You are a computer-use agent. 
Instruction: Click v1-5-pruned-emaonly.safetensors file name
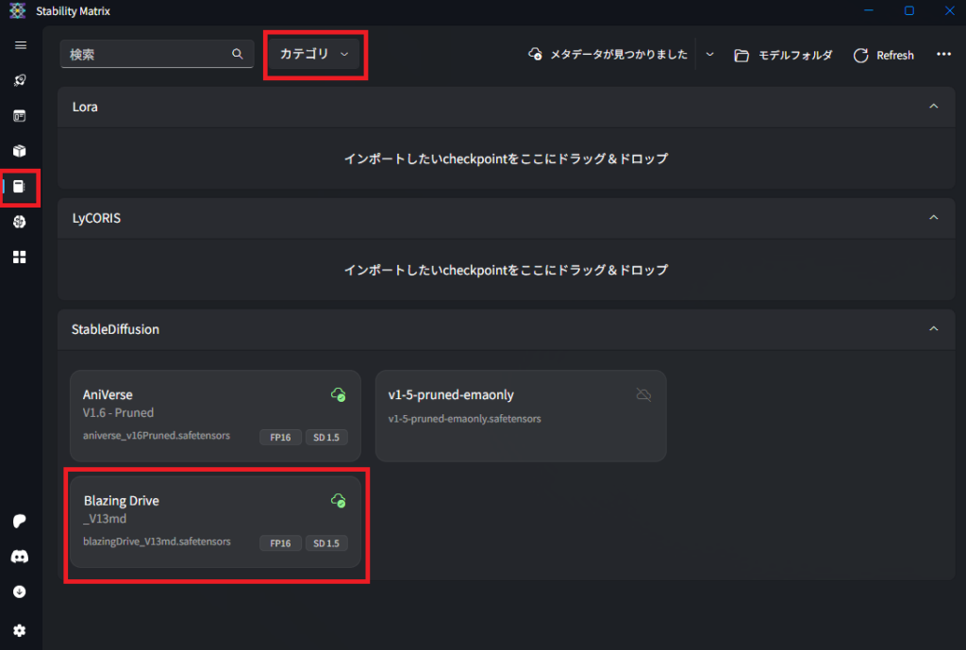[x=464, y=419]
